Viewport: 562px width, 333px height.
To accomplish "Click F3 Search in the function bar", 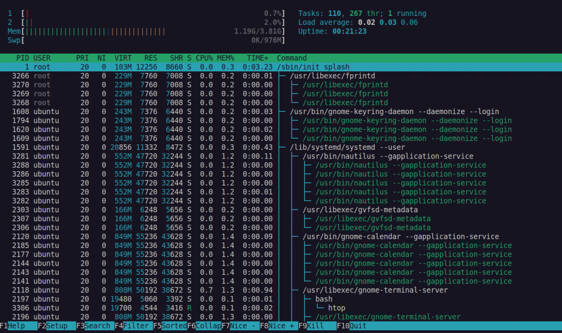I will tap(95, 326).
